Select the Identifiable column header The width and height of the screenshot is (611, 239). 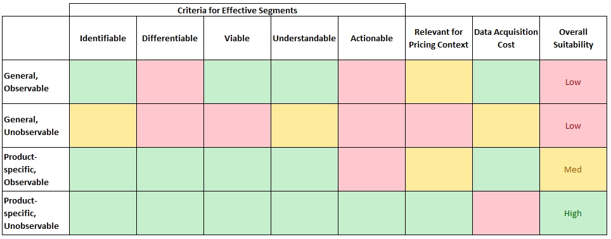[x=103, y=38]
